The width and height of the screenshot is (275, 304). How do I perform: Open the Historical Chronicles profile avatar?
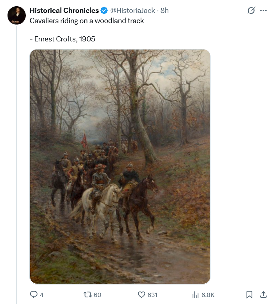click(16, 15)
